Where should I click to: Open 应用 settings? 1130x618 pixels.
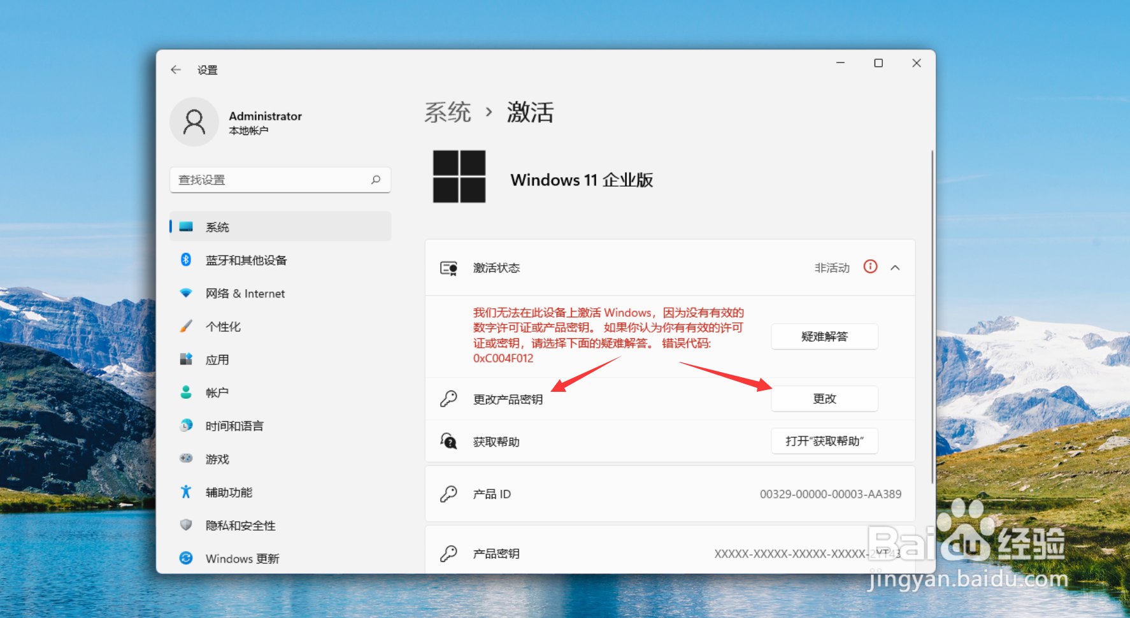point(280,359)
